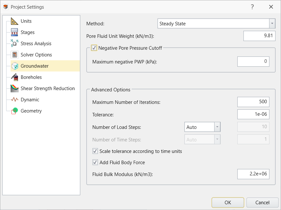This screenshot has height=210, width=281.
Task: Click the Fluid Bulk Modulus label
Action: pos(123,174)
